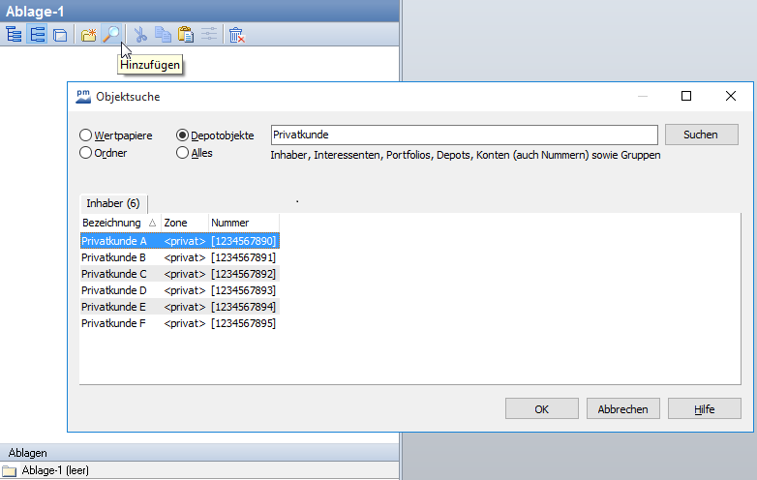Click the magnifier Hinzufügen icon
The height and width of the screenshot is (480, 757).
pos(112,35)
